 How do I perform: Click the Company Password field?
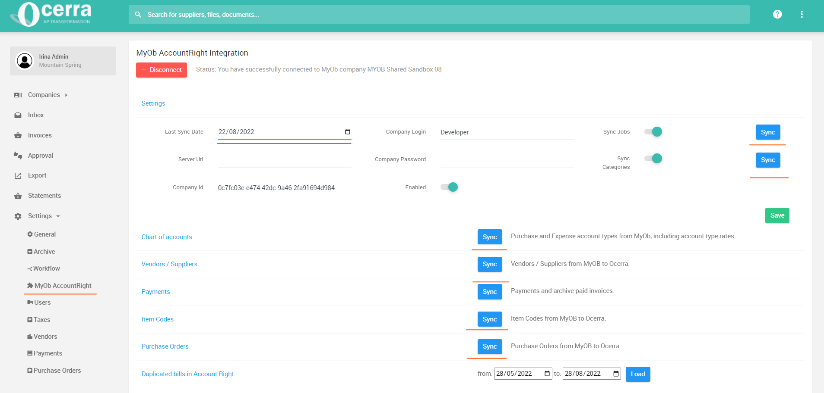[507, 159]
